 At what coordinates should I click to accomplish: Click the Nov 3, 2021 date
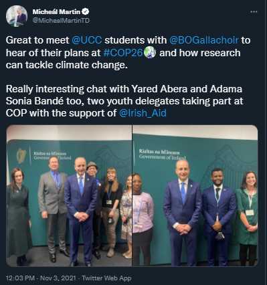point(58,278)
